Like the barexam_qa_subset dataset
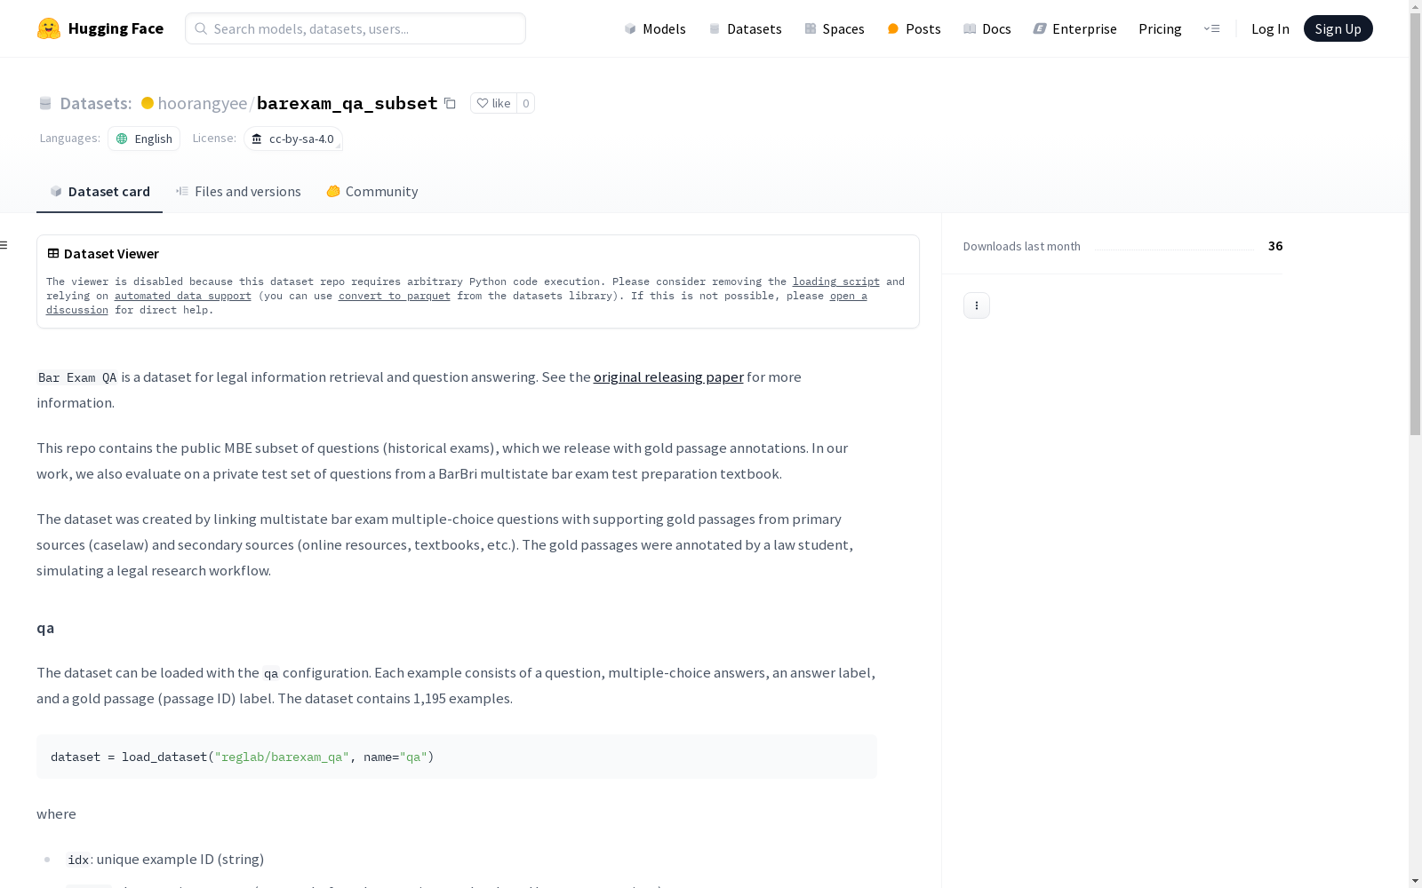 [493, 103]
